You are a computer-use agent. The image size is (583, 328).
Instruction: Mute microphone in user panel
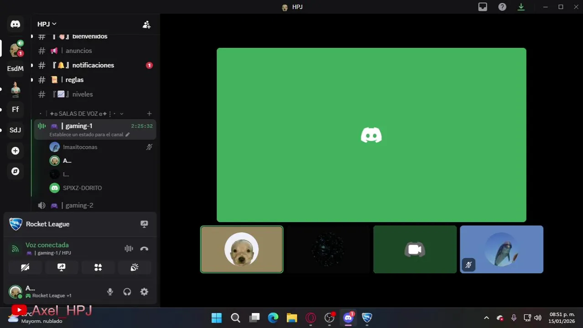pyautogui.click(x=110, y=292)
